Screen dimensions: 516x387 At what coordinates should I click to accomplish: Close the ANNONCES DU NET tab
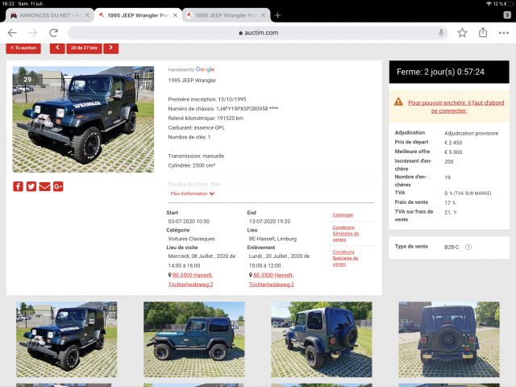click(x=87, y=15)
